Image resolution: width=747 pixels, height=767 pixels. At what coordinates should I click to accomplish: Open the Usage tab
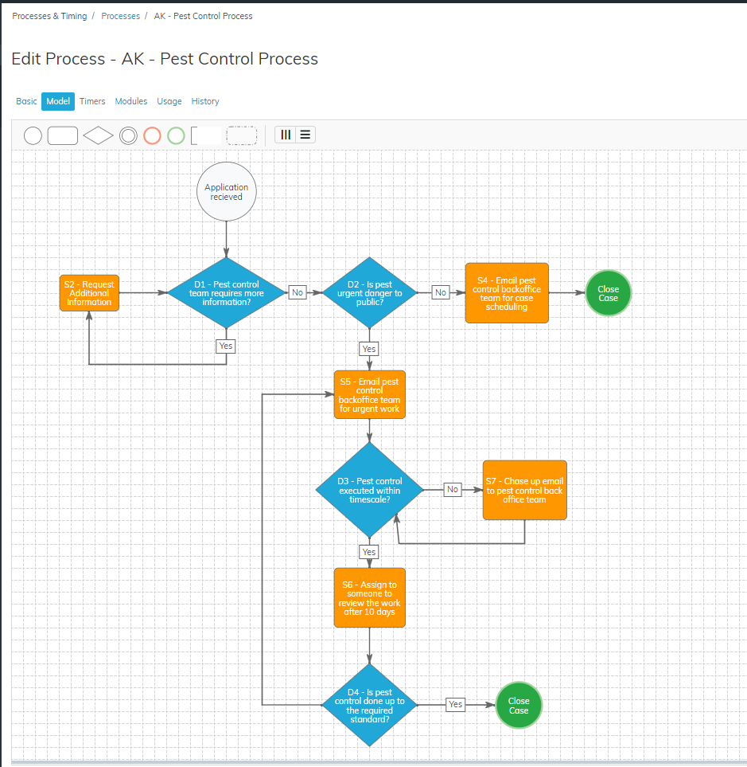(x=169, y=101)
